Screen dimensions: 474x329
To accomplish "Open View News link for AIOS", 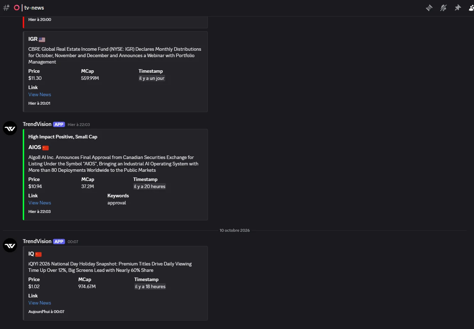I will coord(40,203).
